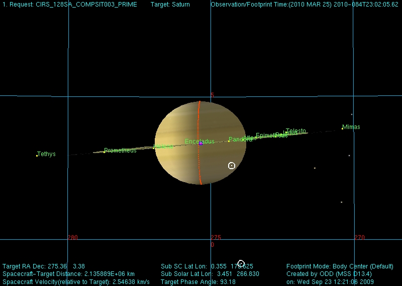402x286 pixels.
Task: Select the yellow Tethys moon marker
Action: [37, 156]
